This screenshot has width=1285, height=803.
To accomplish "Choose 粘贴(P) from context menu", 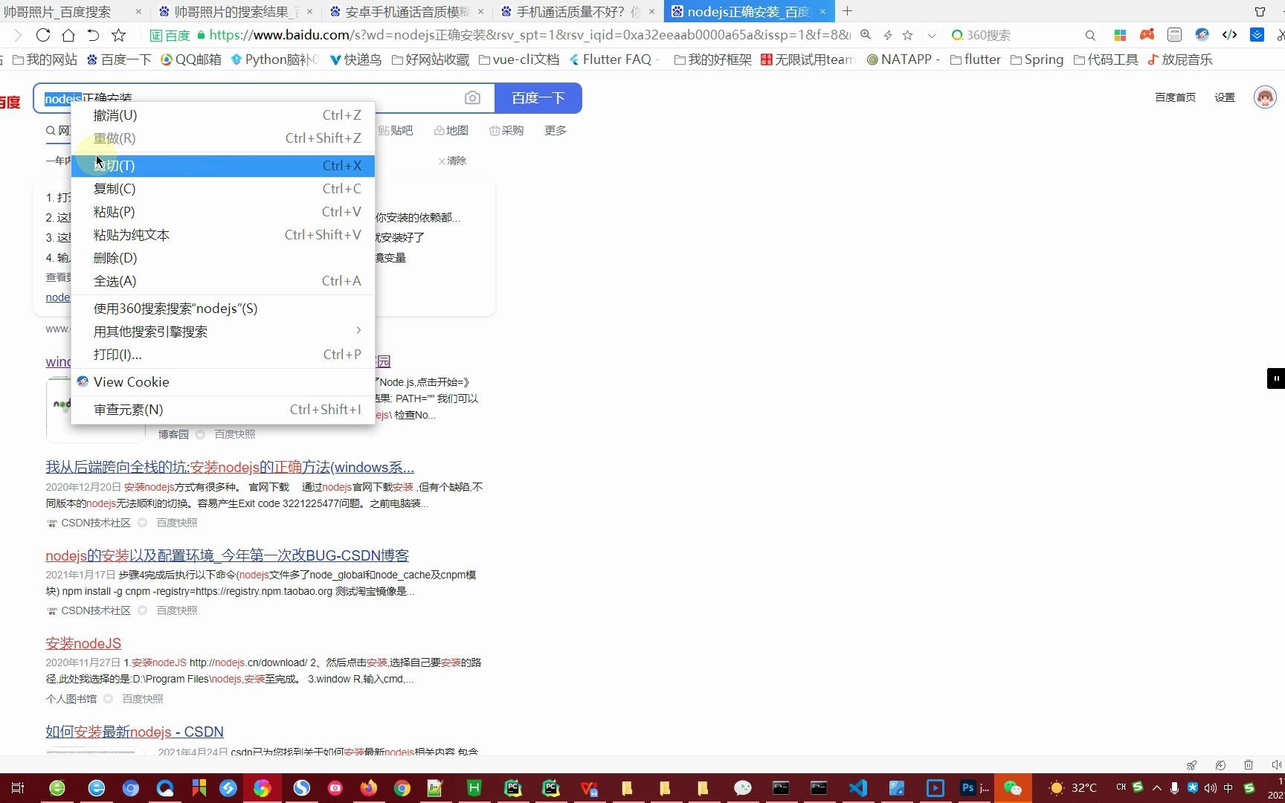I will pos(223,212).
